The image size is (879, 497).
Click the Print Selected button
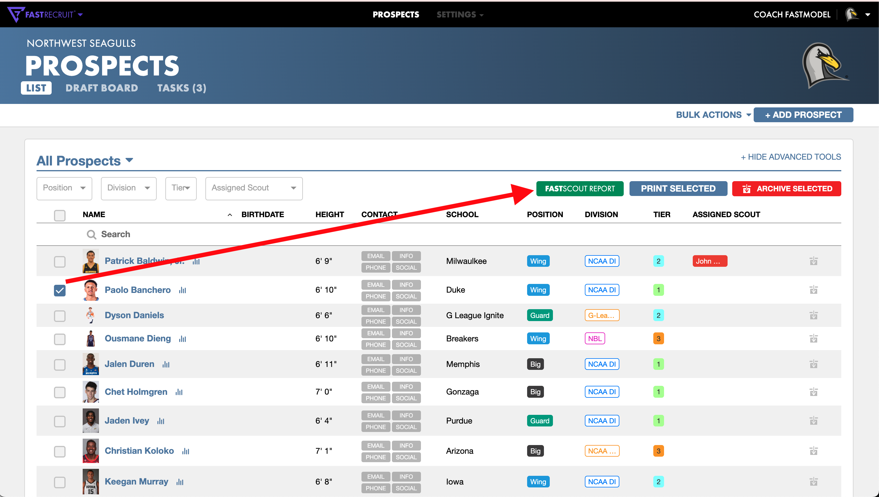[x=678, y=189]
